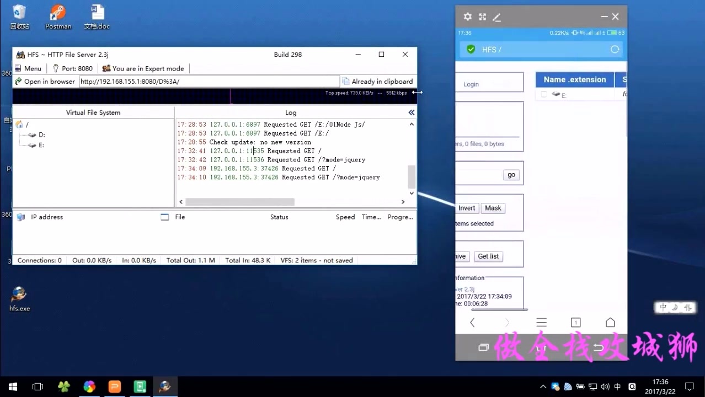Image resolution: width=705 pixels, height=397 pixels.
Task: Click the bandwidth speed graph
Action: (215, 96)
